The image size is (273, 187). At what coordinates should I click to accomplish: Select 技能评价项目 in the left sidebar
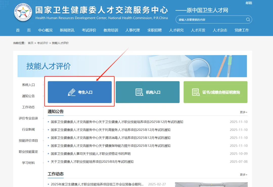pyautogui.click(x=28, y=141)
